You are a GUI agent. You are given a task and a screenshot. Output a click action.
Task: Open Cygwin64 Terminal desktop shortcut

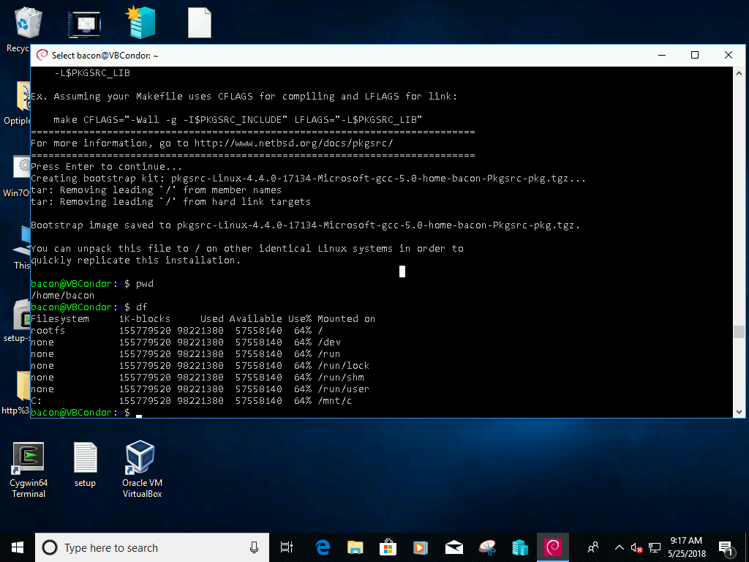point(29,470)
